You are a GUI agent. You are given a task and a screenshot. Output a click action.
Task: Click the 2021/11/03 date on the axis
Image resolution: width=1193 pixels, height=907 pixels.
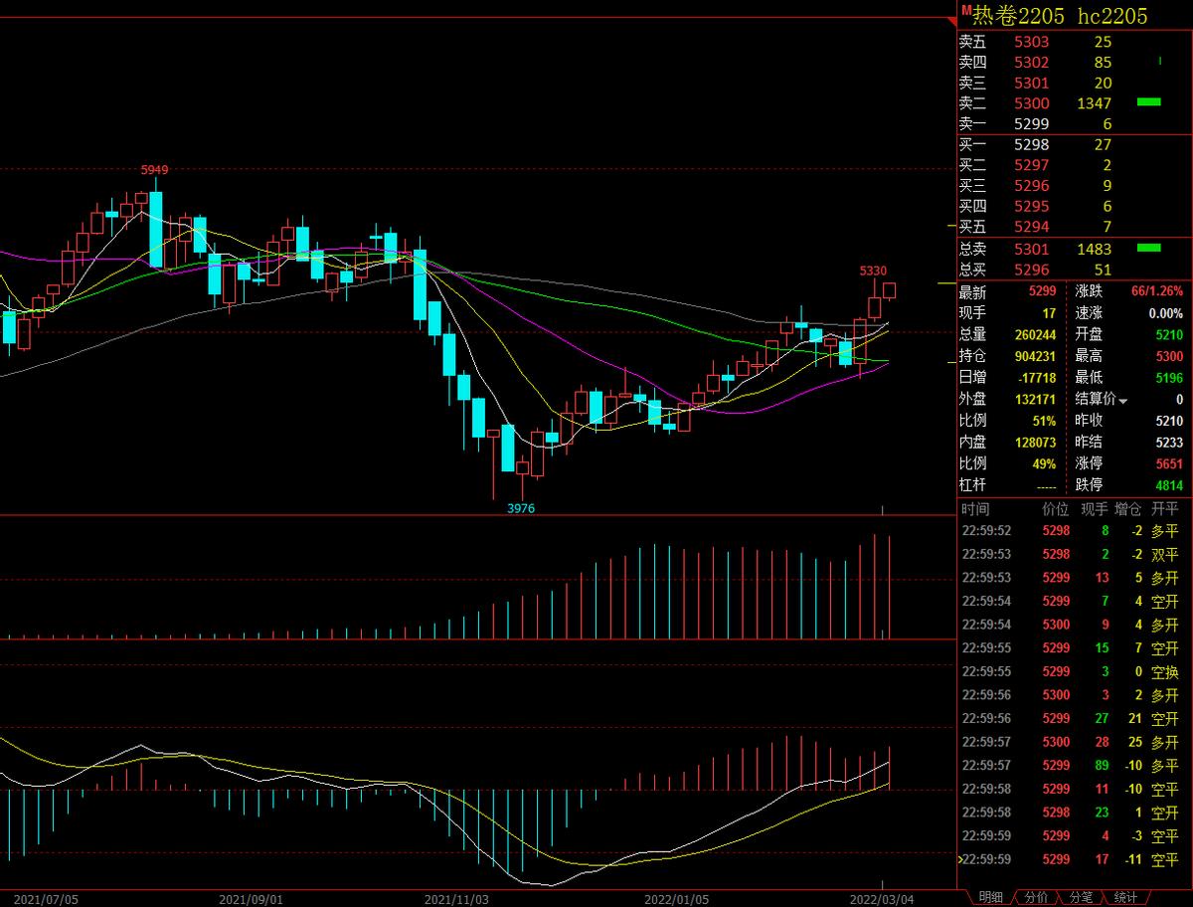456,899
